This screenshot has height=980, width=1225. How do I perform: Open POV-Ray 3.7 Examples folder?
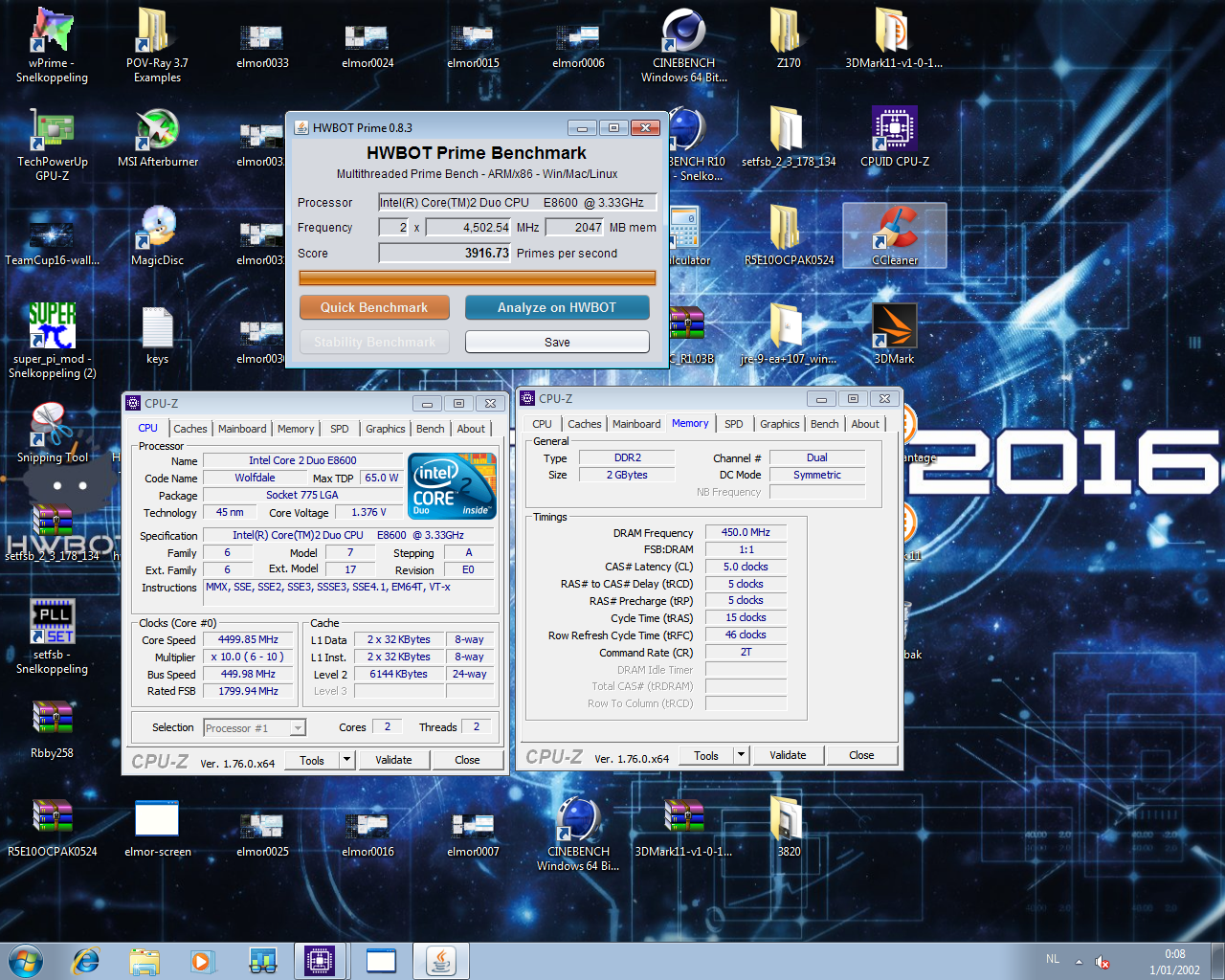[156, 30]
